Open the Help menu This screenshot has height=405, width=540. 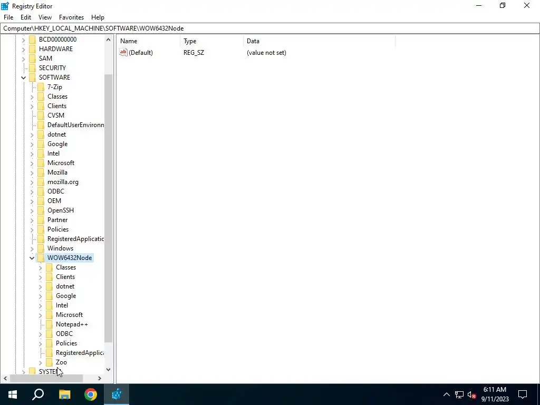pos(98,17)
